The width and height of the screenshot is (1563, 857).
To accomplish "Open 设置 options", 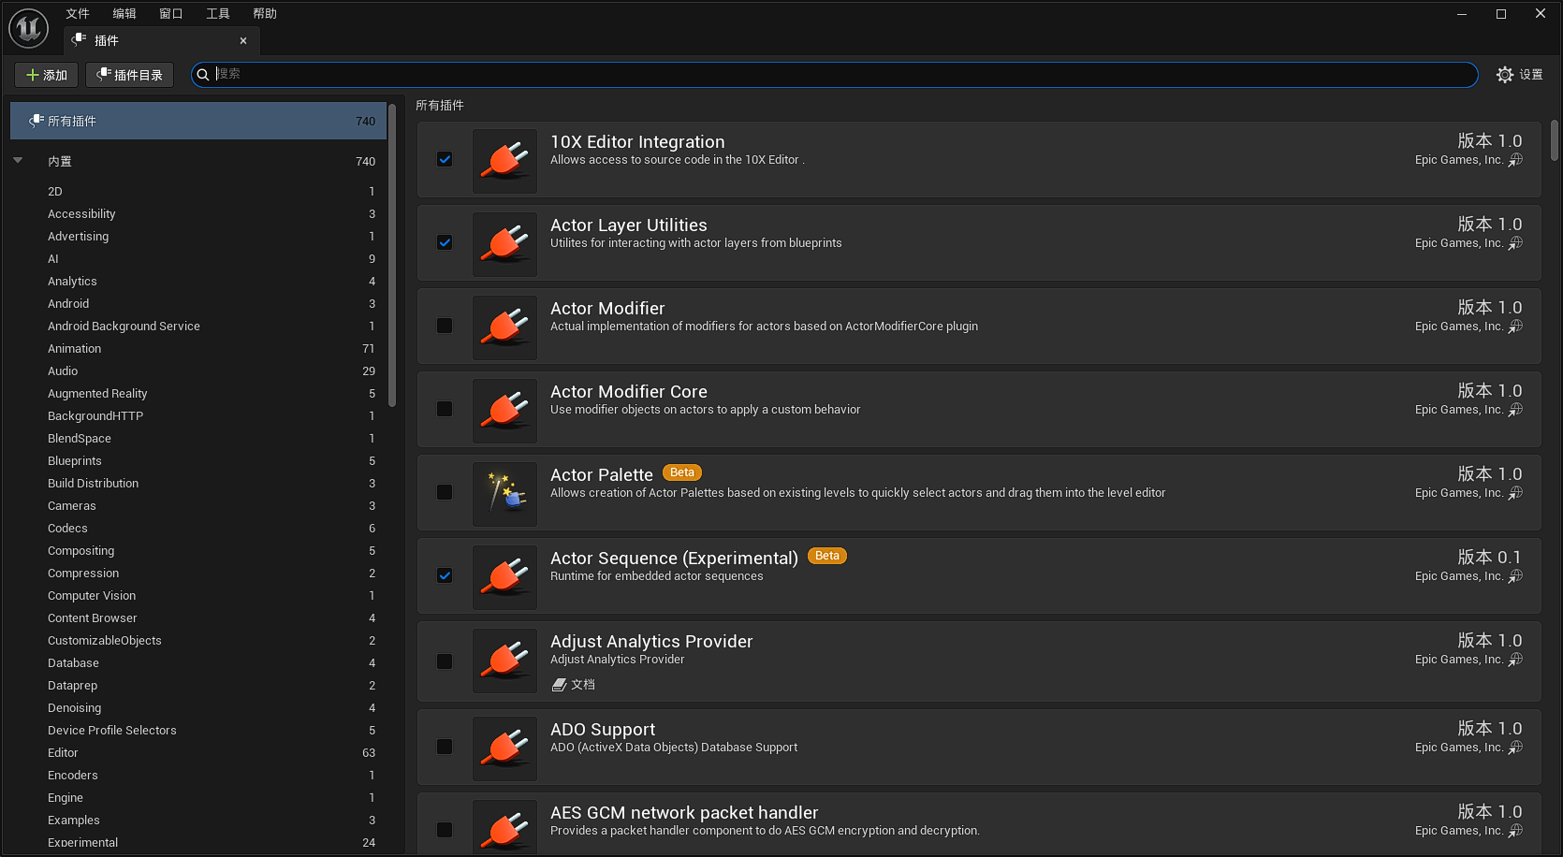I will [1520, 75].
